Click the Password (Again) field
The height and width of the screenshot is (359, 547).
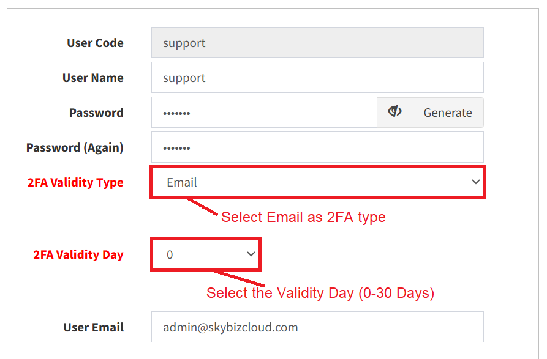point(317,147)
